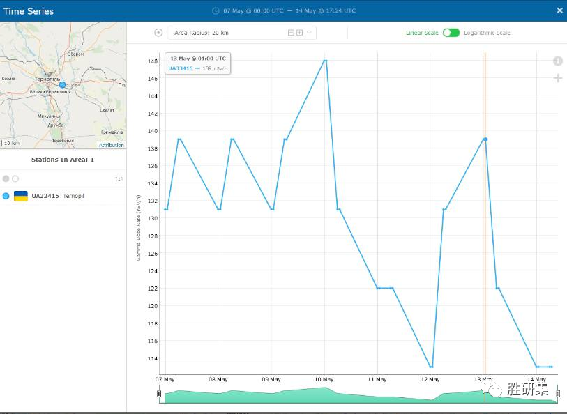Select the filled gray circle station toggle

pyautogui.click(x=6, y=179)
